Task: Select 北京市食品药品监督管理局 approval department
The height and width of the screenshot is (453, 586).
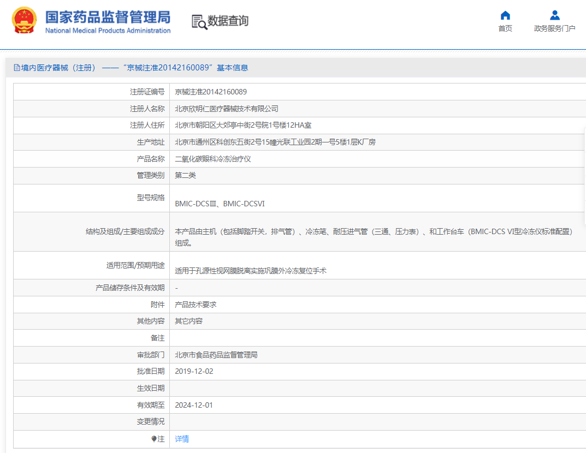Action: pos(216,355)
